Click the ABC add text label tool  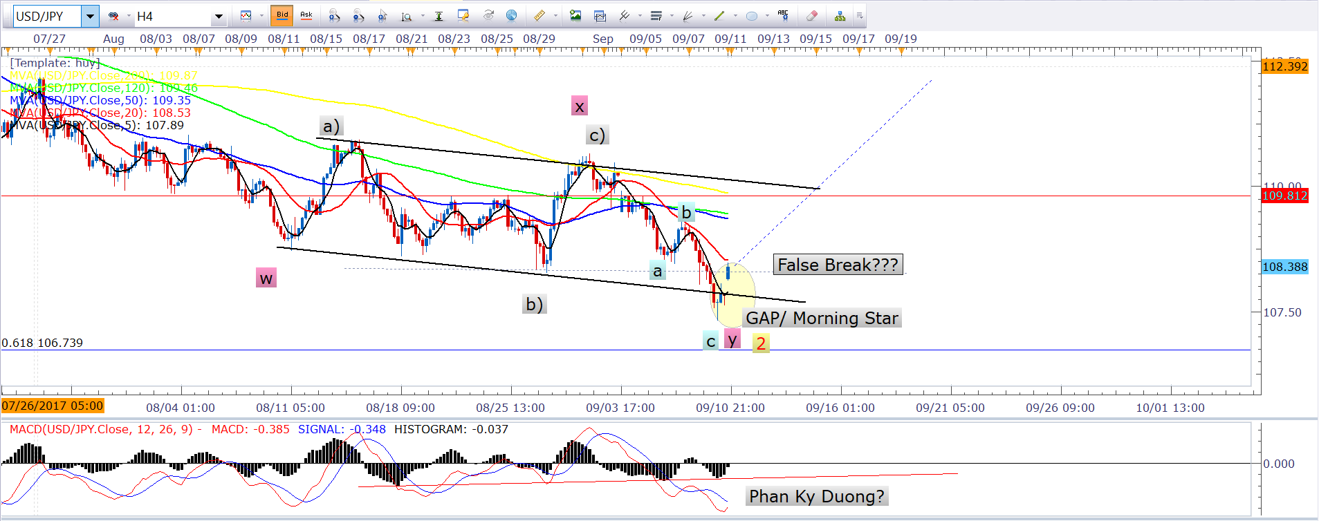click(x=783, y=15)
